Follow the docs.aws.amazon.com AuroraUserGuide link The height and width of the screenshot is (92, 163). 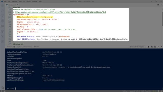point(61,12)
